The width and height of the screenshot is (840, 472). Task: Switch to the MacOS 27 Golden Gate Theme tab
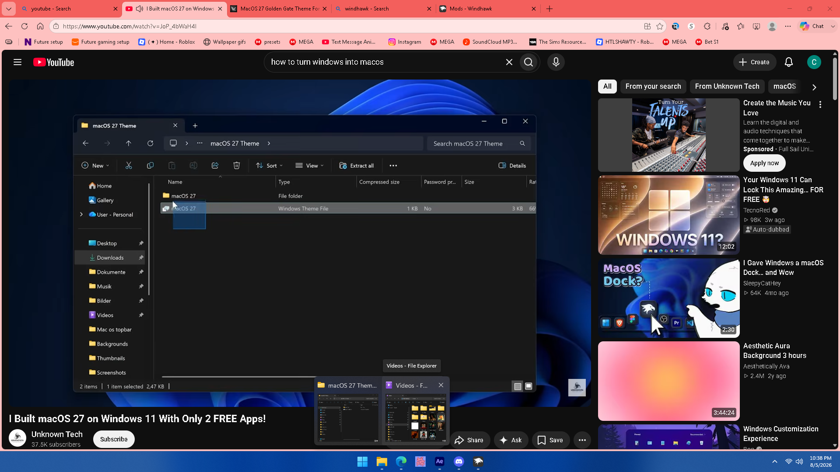coord(279,9)
